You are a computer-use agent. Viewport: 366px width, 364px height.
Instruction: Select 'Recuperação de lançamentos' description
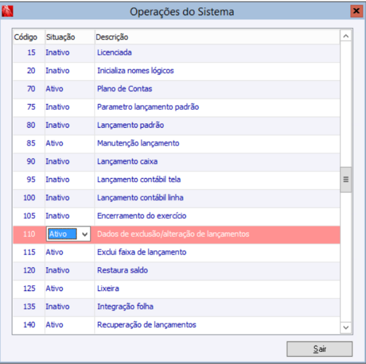[147, 325]
